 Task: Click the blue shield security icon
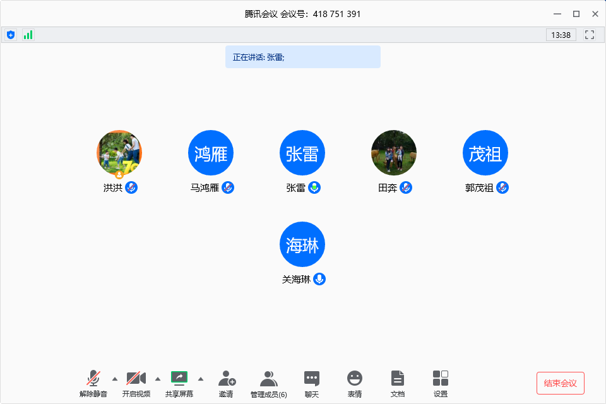(x=11, y=35)
